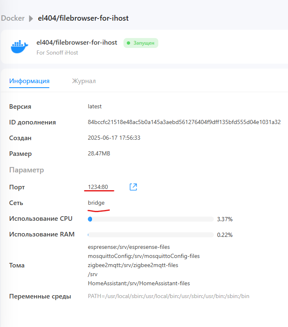The height and width of the screenshot is (327, 288).
Task: Select the Информация tab
Action: click(29, 81)
